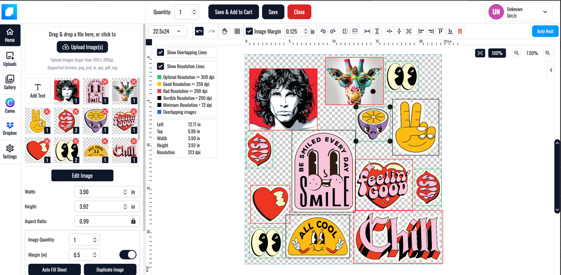Image resolution: width=561 pixels, height=275 pixels.
Task: Open the Uploads section
Action: click(x=10, y=59)
